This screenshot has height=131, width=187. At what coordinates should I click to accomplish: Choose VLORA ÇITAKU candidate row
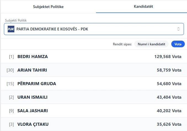tap(94, 124)
